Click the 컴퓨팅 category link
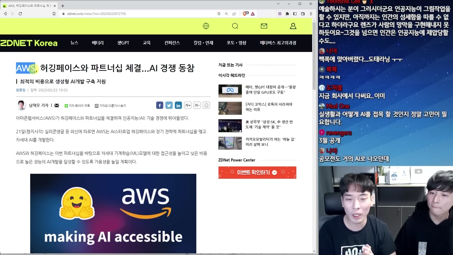This screenshot has width=453, height=255. coord(21,90)
